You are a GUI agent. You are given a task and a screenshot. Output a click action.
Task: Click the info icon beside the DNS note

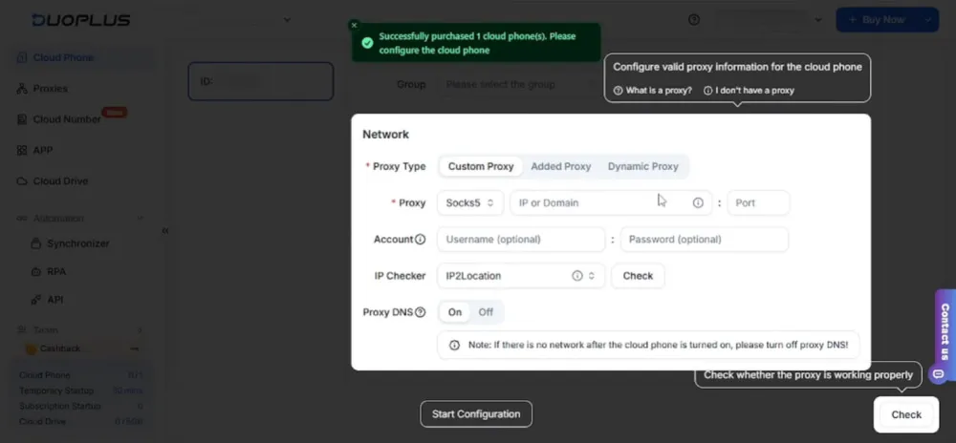454,345
